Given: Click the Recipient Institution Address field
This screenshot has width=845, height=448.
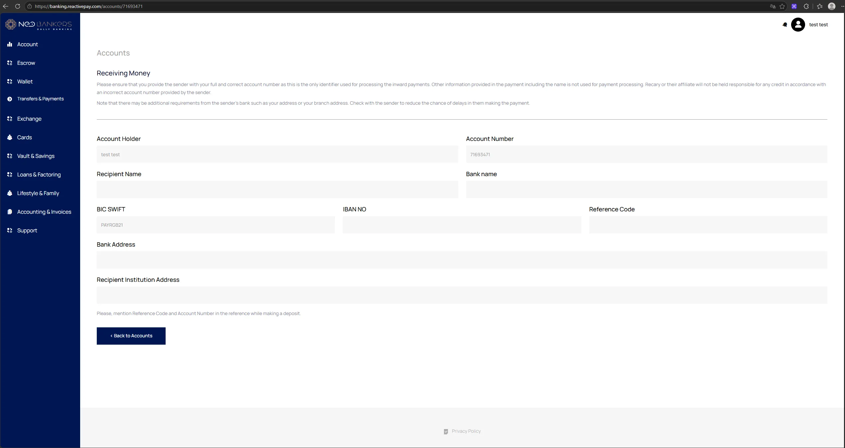Looking at the screenshot, I should pos(462,295).
